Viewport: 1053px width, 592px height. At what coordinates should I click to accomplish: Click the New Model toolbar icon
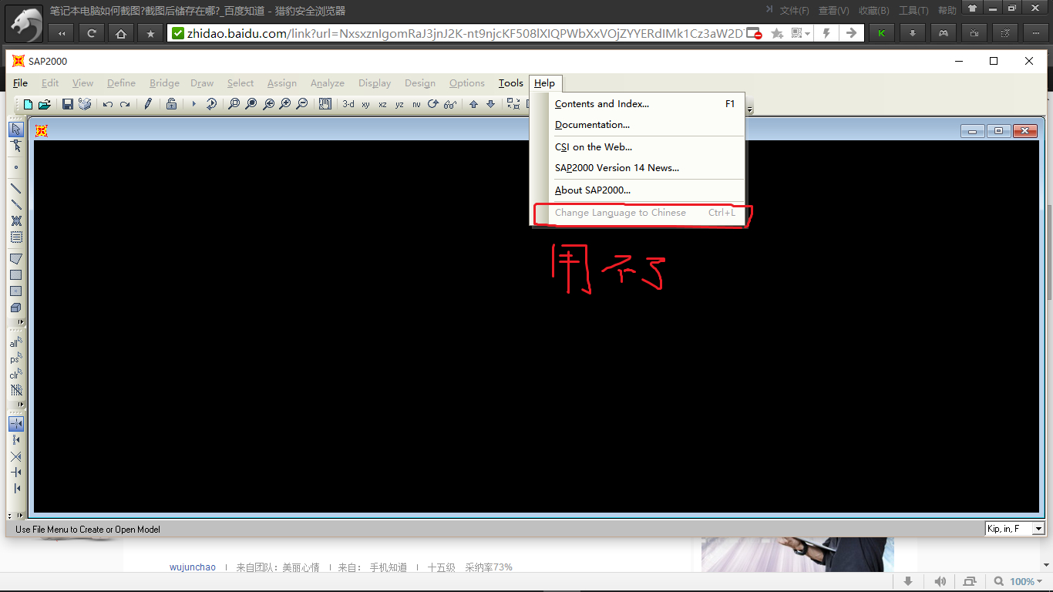pyautogui.click(x=28, y=104)
